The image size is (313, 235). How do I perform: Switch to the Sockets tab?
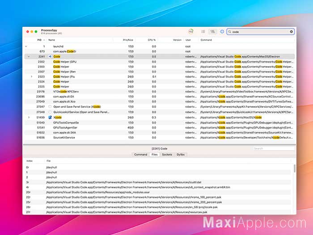pyautogui.click(x=167, y=155)
